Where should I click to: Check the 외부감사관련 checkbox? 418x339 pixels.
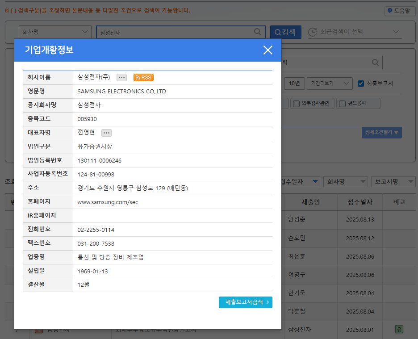(x=296, y=104)
